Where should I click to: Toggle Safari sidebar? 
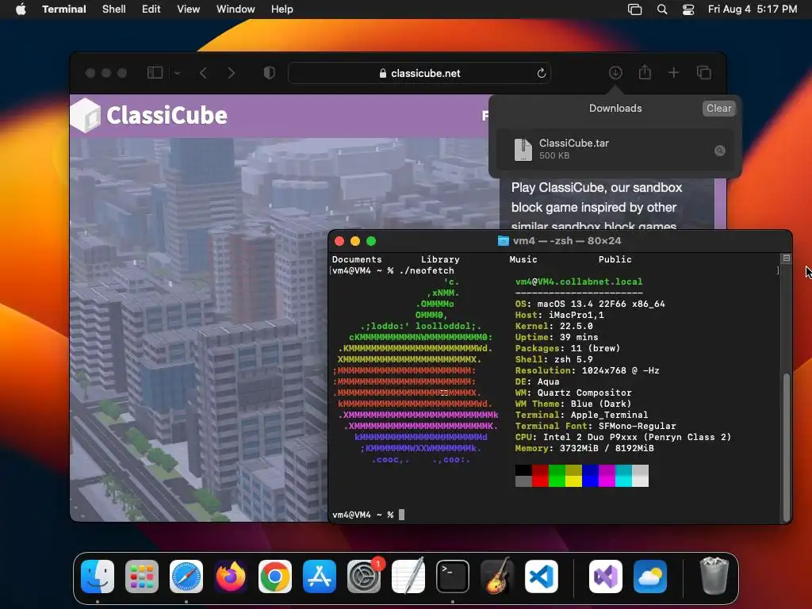155,72
